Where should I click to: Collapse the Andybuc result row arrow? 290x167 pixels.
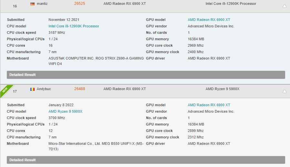285,91
